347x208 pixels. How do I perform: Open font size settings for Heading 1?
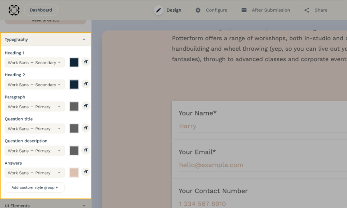(x=85, y=62)
